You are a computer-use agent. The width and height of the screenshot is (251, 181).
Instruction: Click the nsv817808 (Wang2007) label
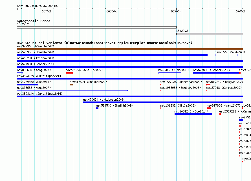(224, 105)
